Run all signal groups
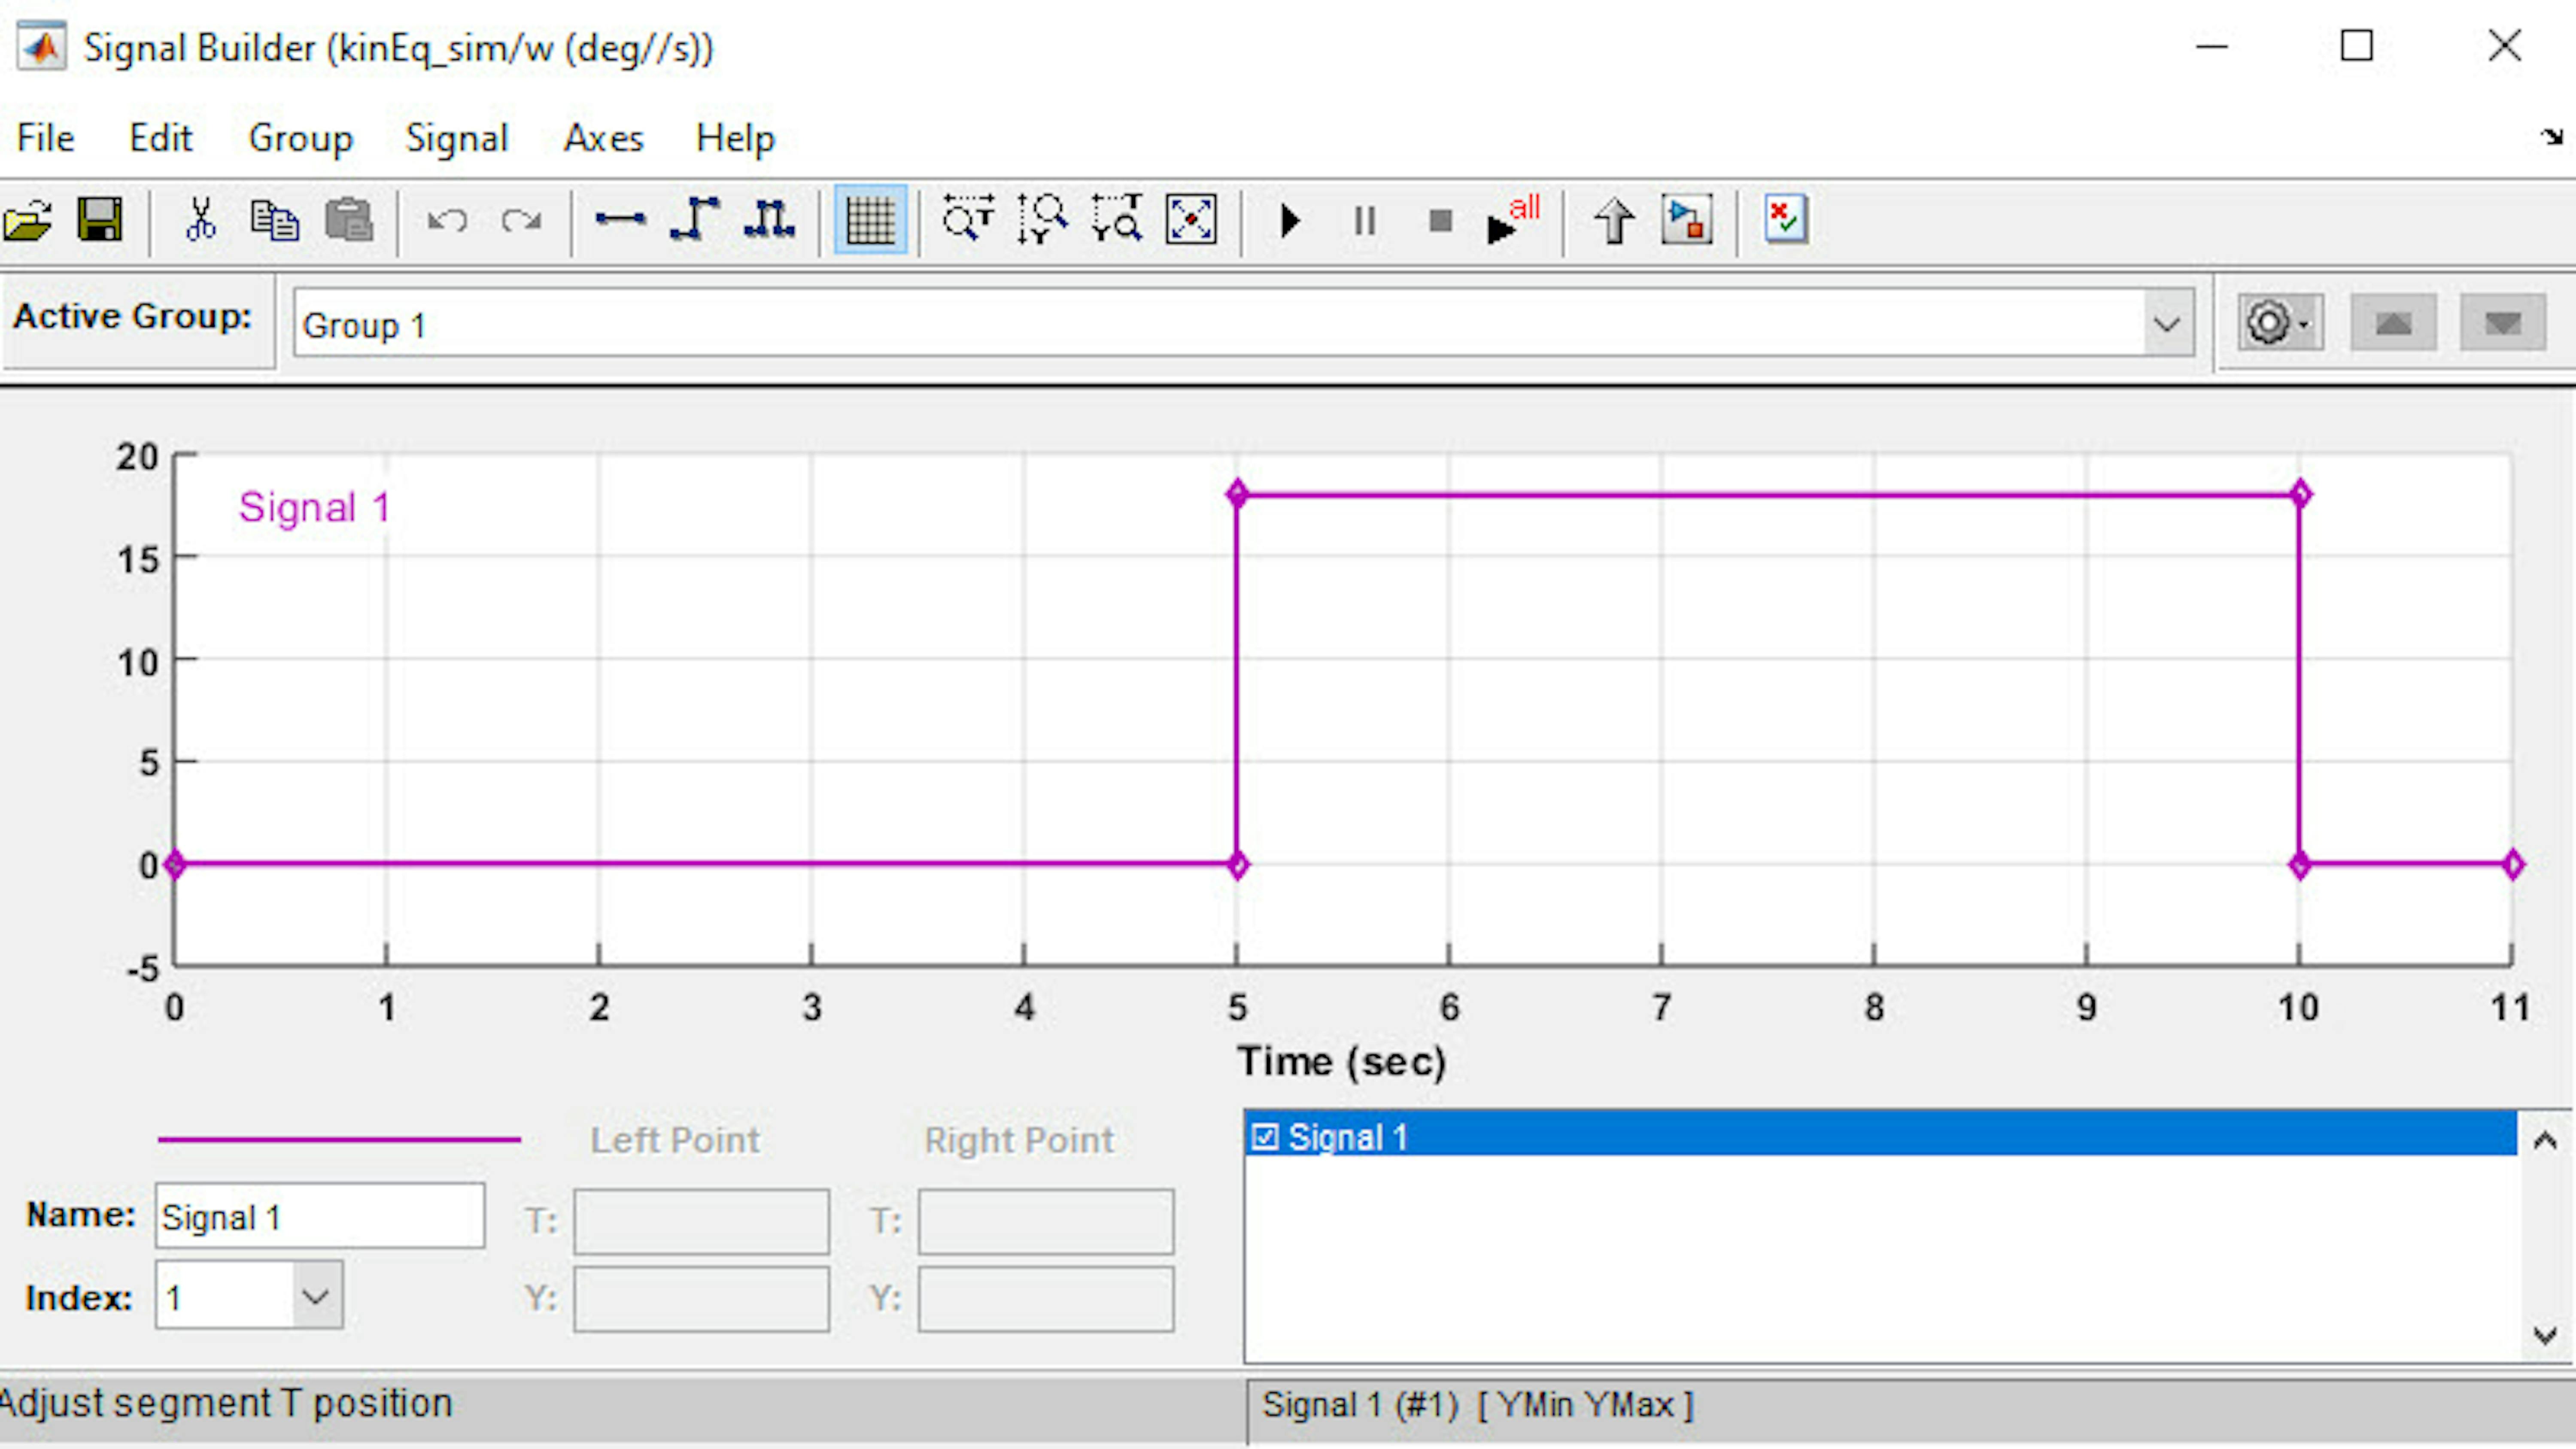Viewport: 2576px width, 1449px height. click(x=1513, y=220)
